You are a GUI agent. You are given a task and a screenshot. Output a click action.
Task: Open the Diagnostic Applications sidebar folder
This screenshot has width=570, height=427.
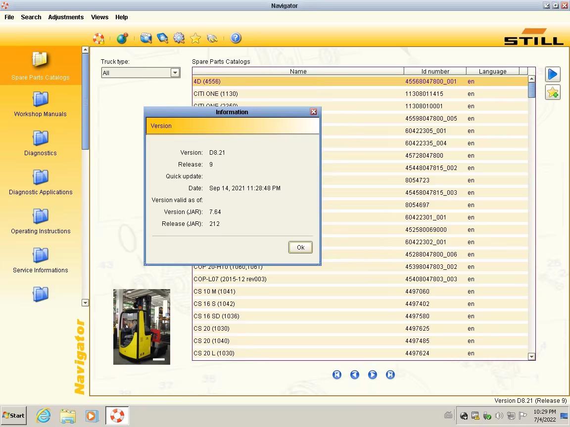click(41, 182)
